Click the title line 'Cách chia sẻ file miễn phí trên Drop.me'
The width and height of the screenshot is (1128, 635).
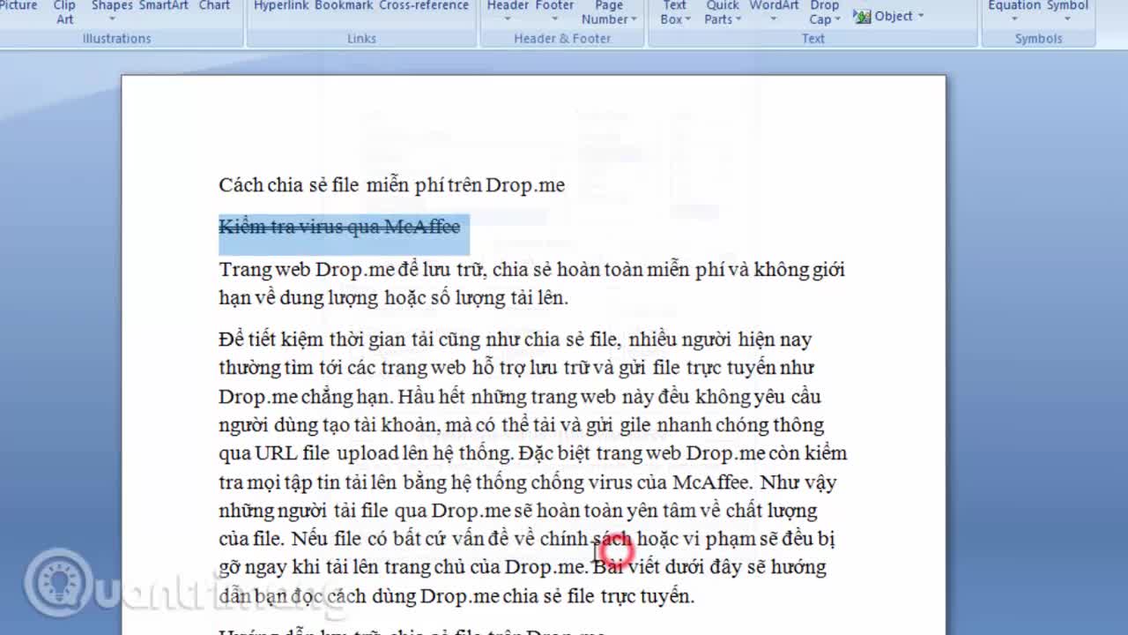tap(391, 185)
